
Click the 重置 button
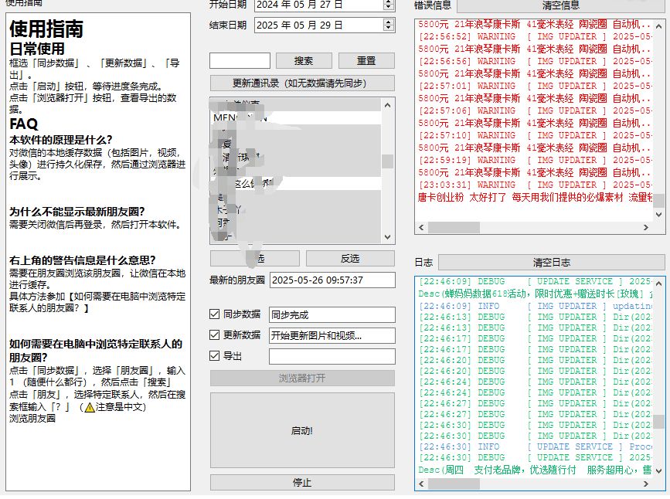366,61
